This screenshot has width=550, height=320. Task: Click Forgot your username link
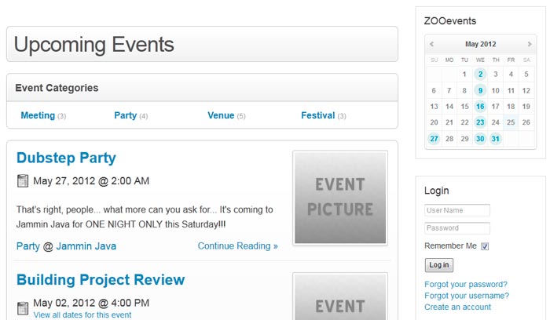point(467,296)
